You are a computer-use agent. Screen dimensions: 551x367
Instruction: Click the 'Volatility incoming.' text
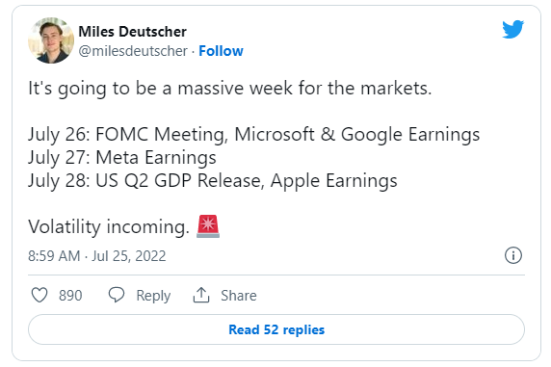click(x=109, y=226)
